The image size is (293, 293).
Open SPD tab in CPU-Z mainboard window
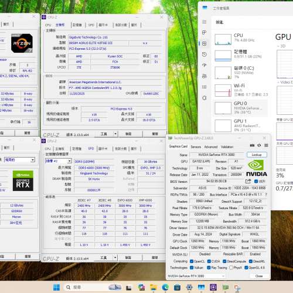pos(91,25)
